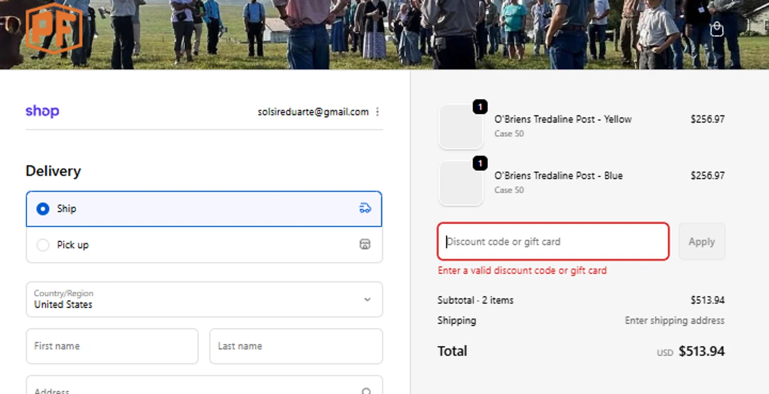The image size is (769, 394).
Task: Click the store icon in Pick up
Action: pos(365,244)
